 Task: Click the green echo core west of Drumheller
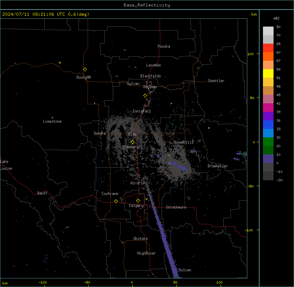click(185, 171)
